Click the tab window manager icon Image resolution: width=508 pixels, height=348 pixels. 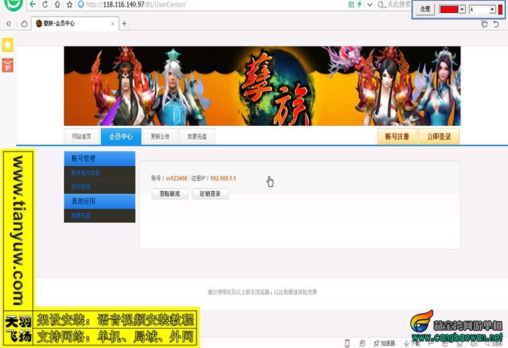point(484,24)
